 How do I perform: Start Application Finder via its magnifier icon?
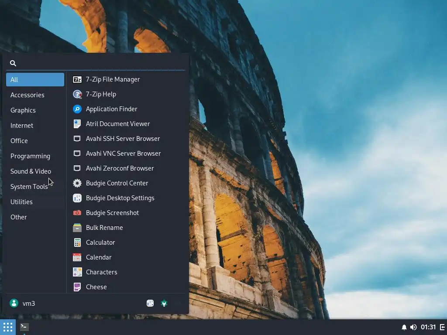click(x=77, y=109)
